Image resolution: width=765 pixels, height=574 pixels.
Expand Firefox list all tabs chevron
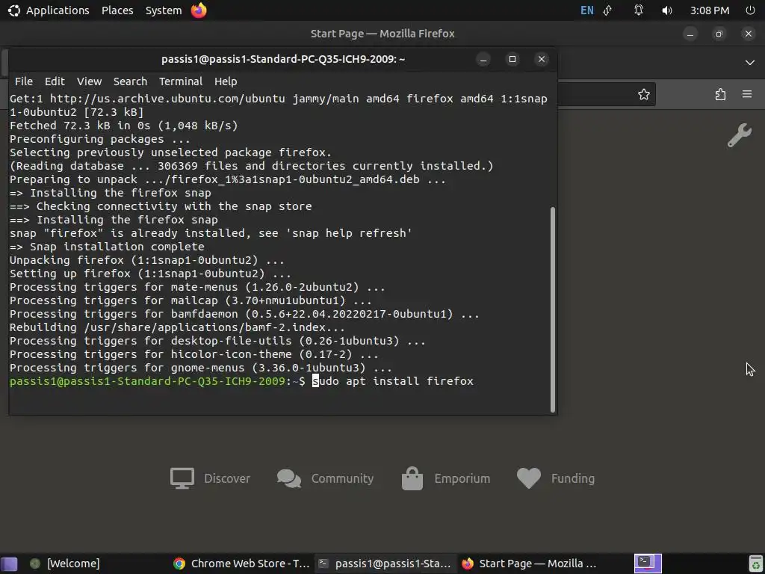(750, 63)
